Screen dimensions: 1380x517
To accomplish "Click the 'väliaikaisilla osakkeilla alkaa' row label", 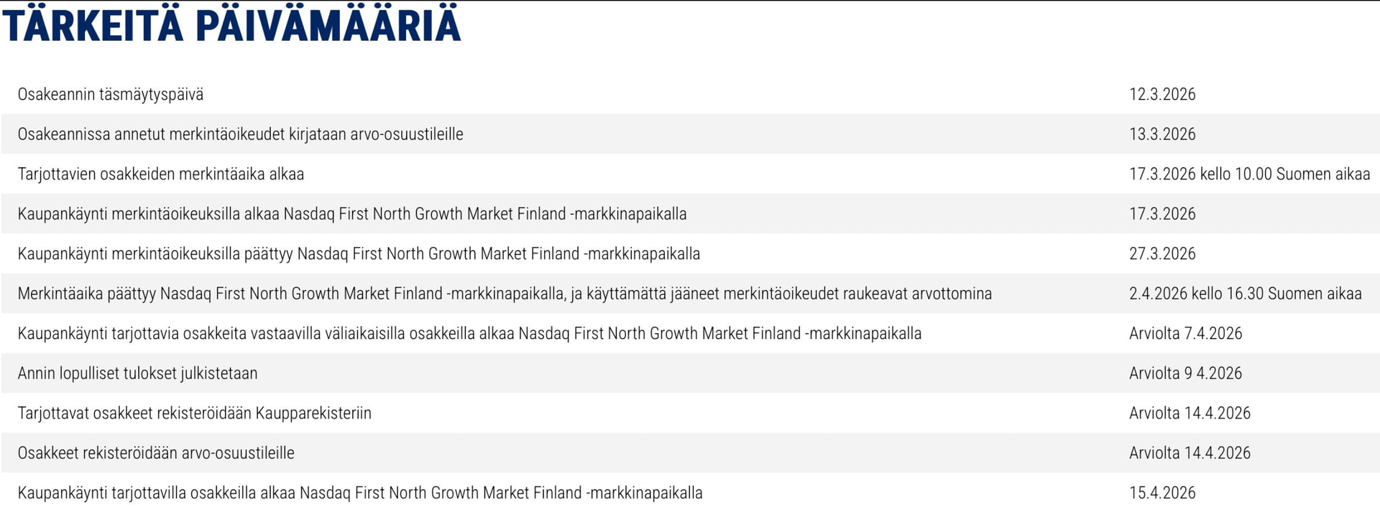I will click(469, 333).
